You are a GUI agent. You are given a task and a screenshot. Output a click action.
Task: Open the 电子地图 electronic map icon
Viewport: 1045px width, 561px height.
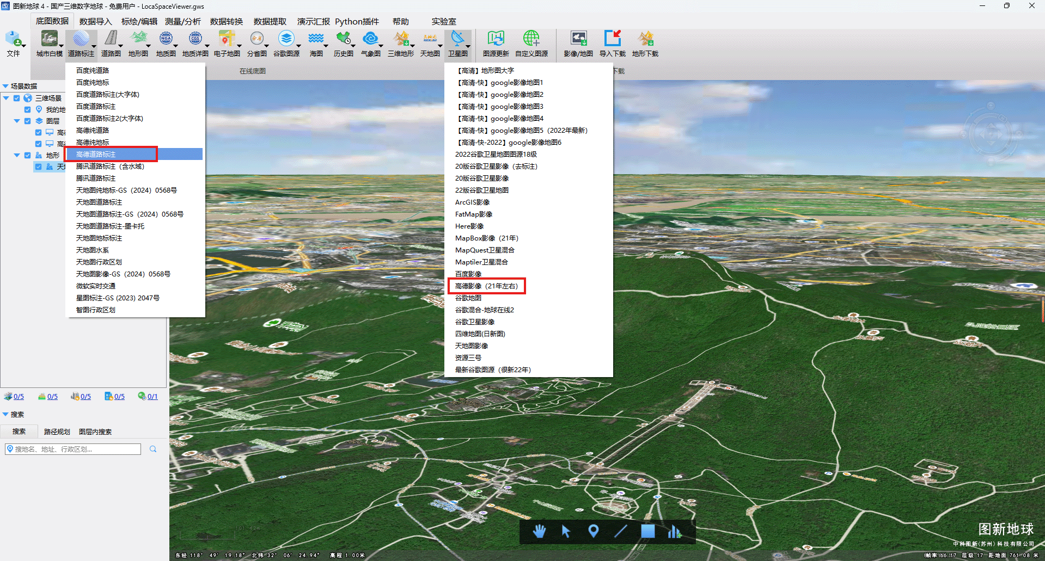pyautogui.click(x=226, y=39)
